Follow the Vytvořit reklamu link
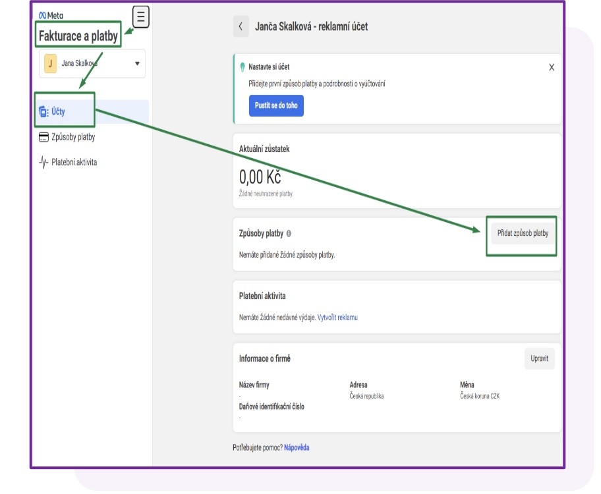601x494 pixels. click(x=337, y=317)
